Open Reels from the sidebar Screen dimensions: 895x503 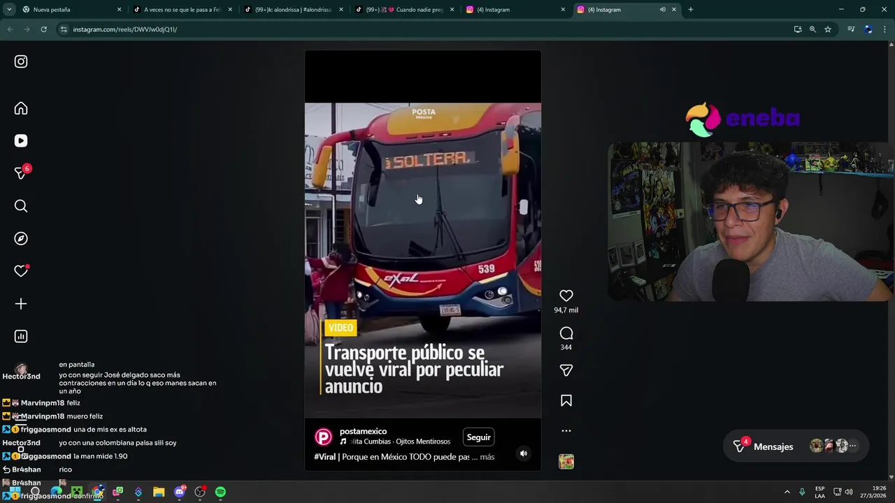[21, 141]
